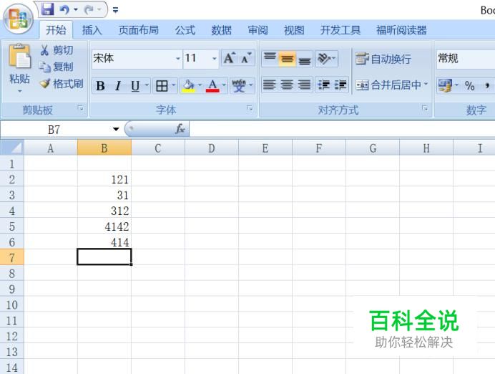Go to the 公式 tab
The width and height of the screenshot is (495, 374).
185,30
